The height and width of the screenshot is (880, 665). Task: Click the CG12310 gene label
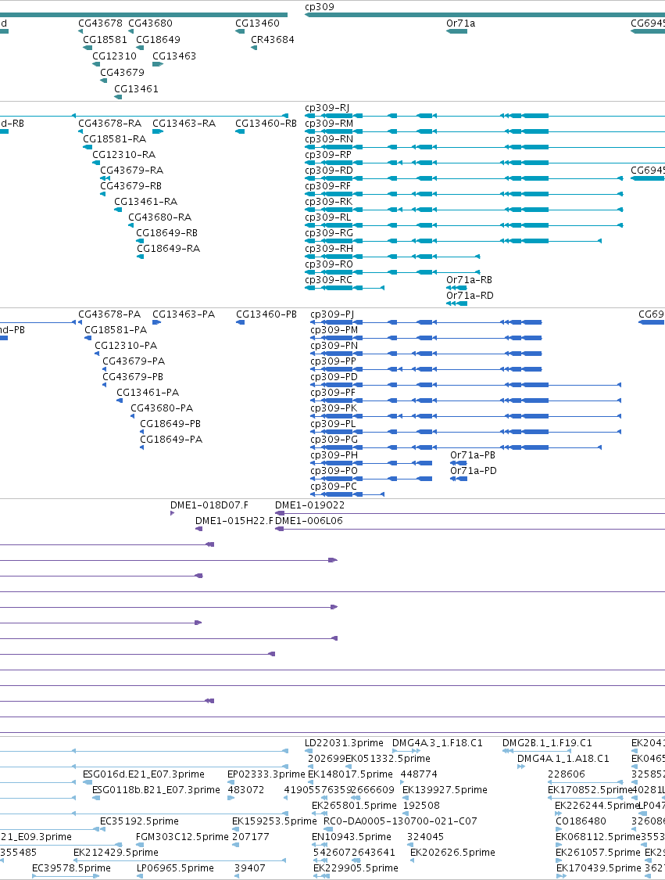(114, 56)
